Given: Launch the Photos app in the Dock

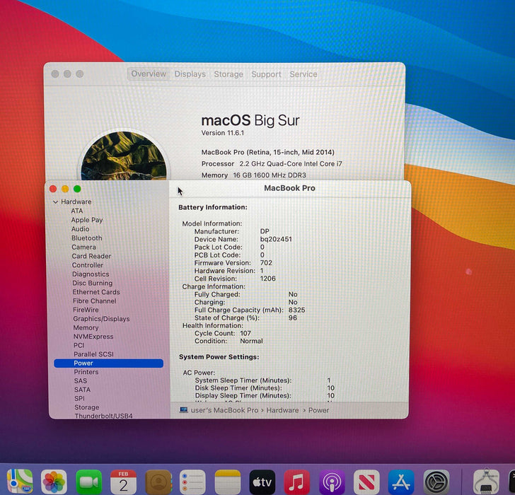Looking at the screenshot, I should (x=54, y=482).
